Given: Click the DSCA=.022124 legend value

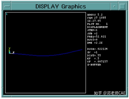Looking at the screenshot, I should (97, 49).
